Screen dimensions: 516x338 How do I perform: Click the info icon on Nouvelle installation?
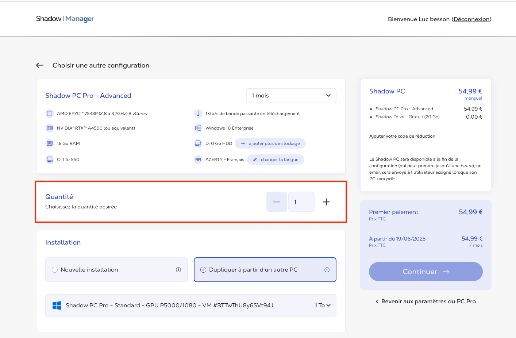click(x=178, y=270)
